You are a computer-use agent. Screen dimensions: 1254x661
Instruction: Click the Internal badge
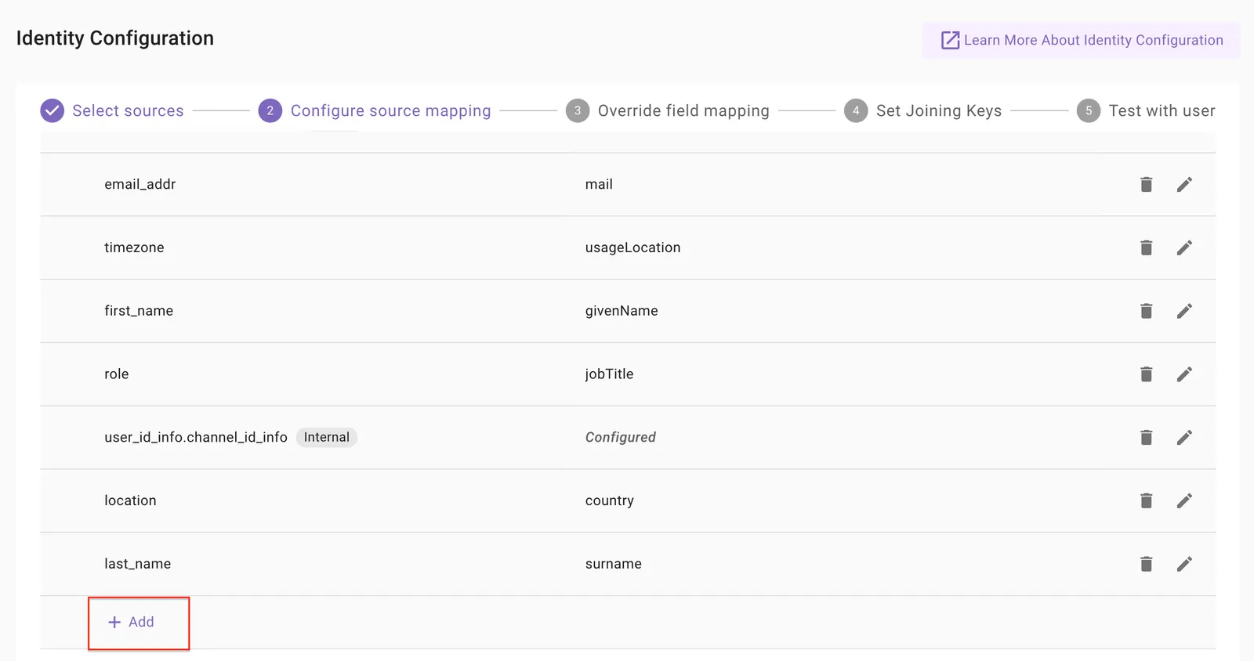click(326, 437)
